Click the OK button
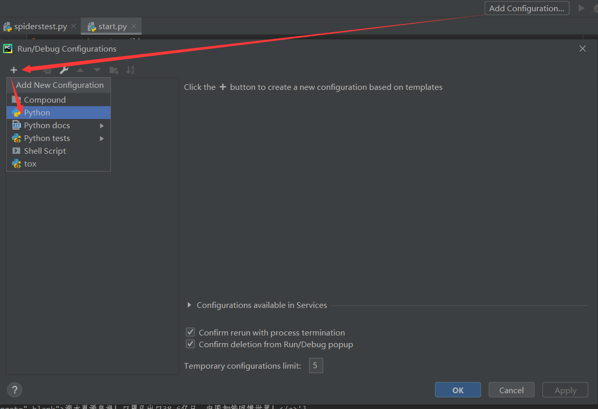The height and width of the screenshot is (409, 598). 457,390
